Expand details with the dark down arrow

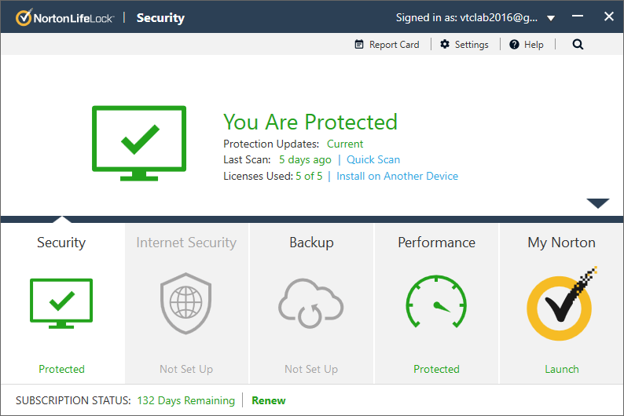597,204
